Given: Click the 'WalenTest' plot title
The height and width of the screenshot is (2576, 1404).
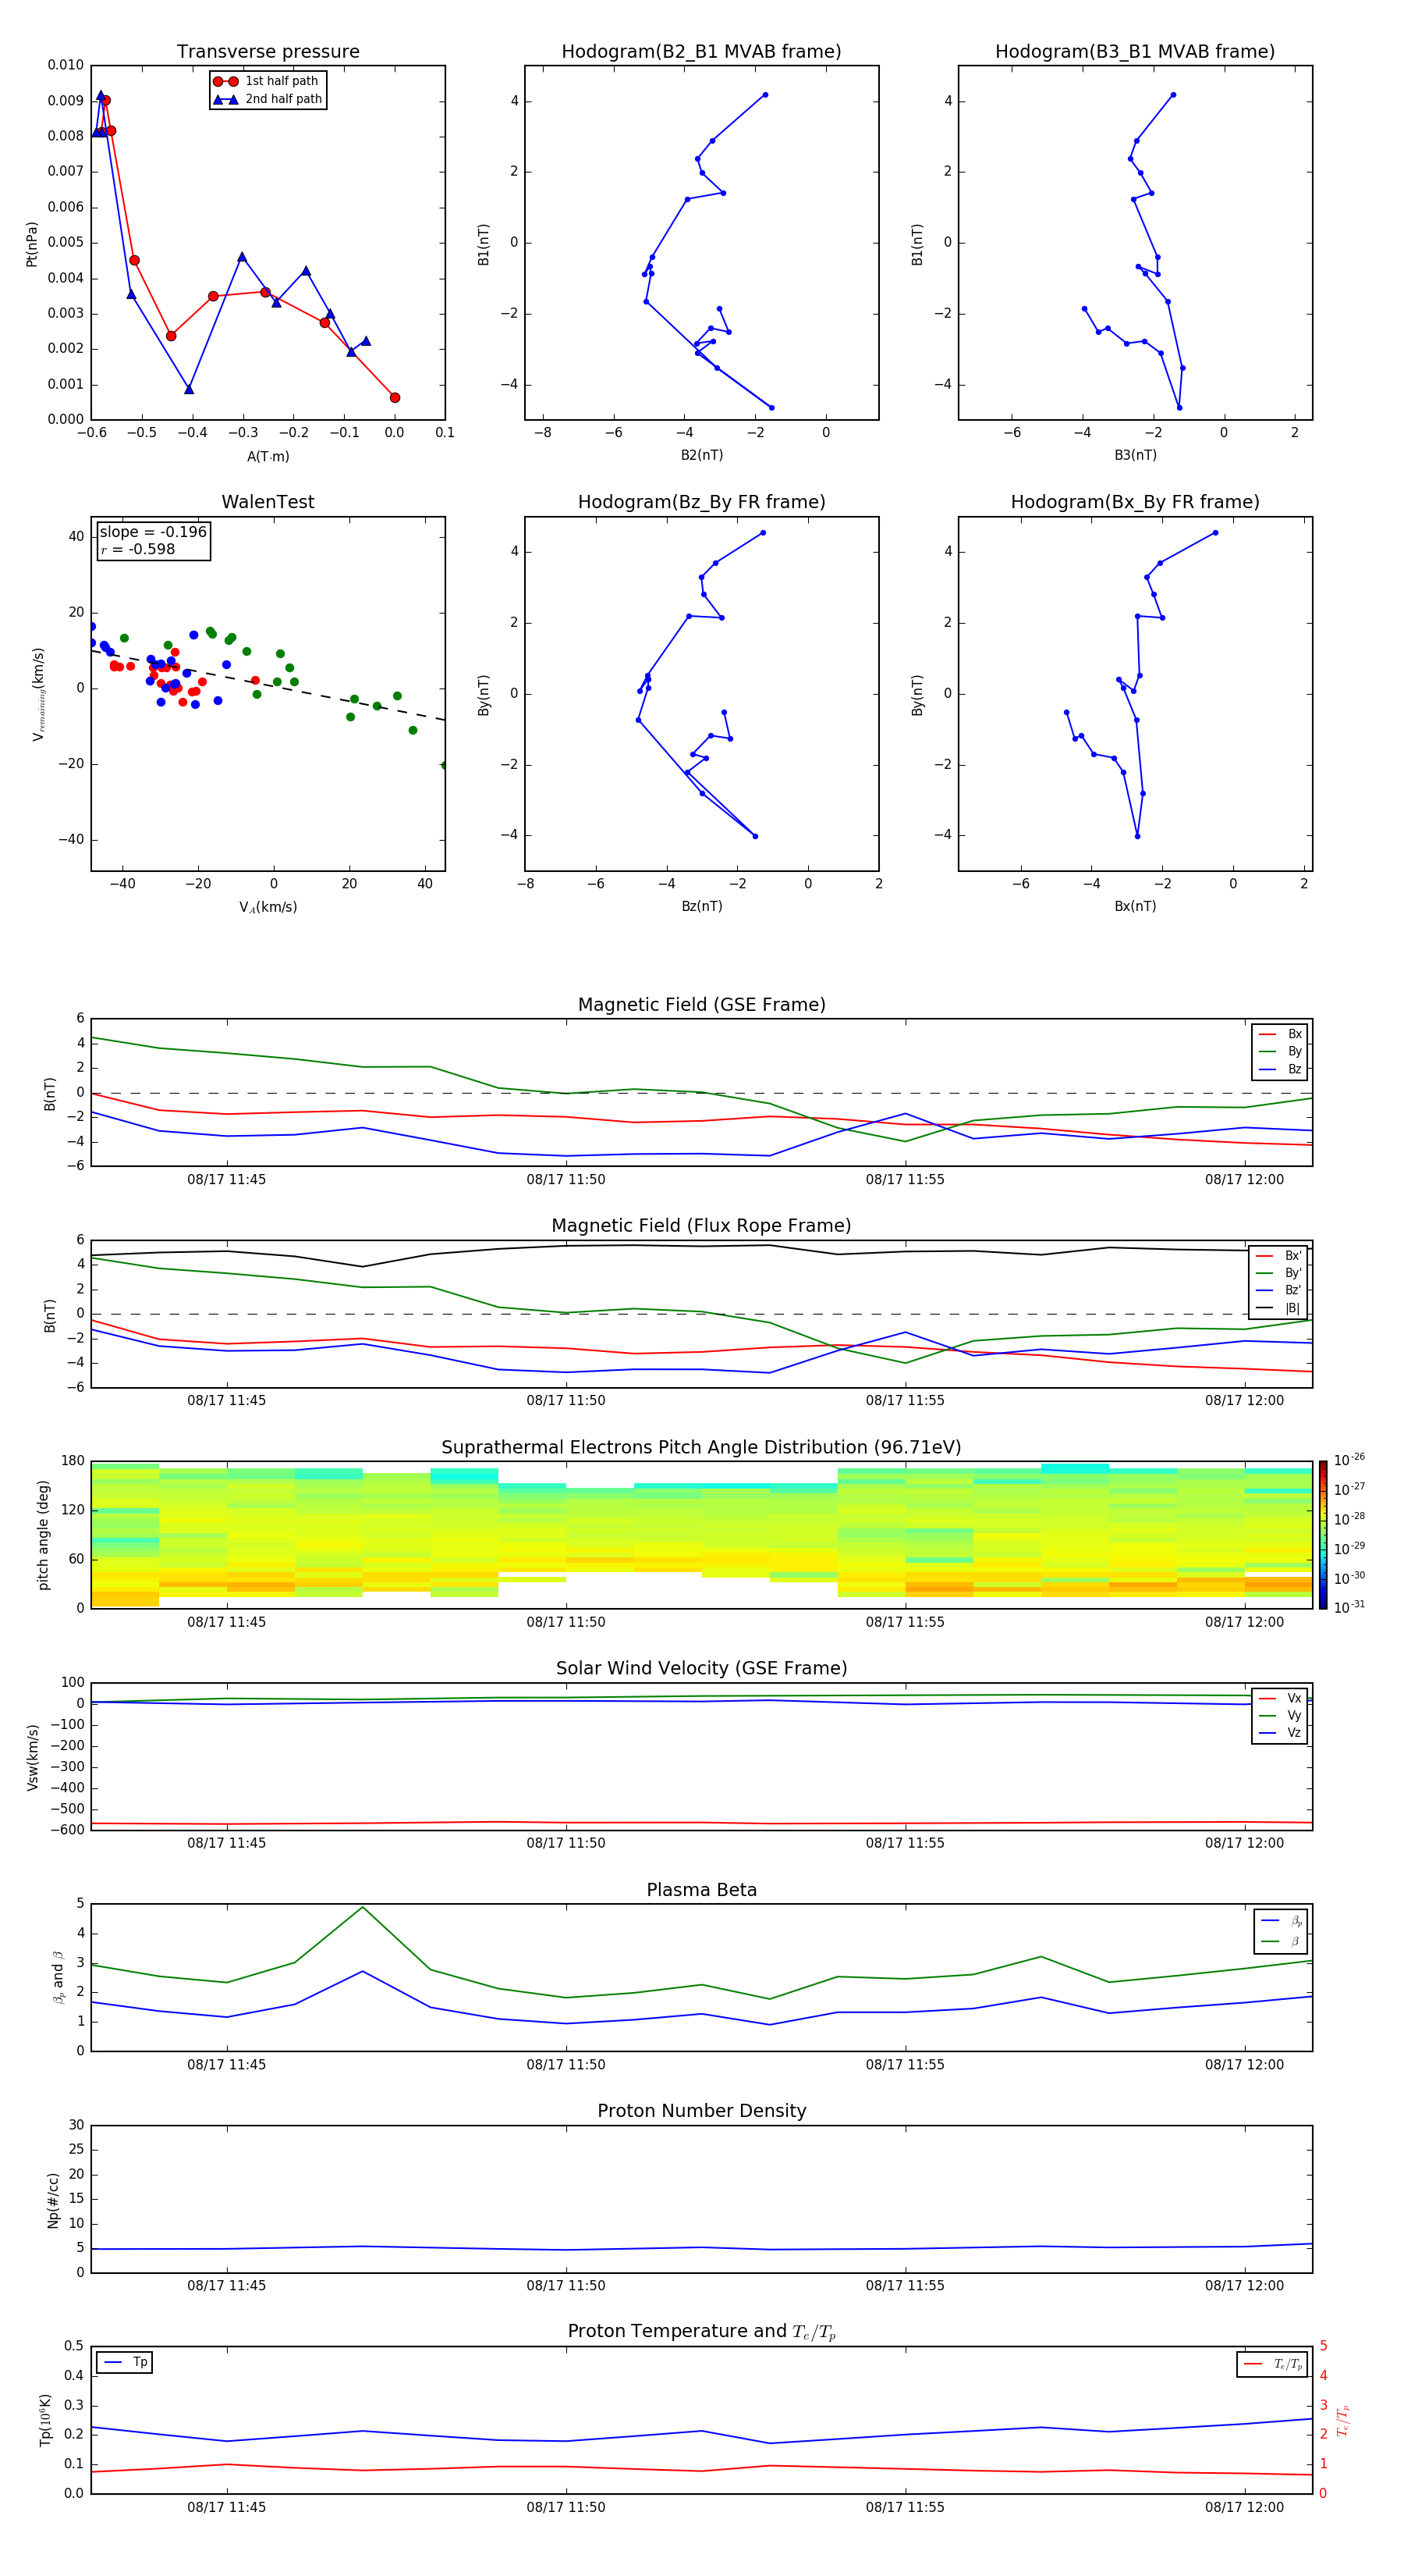Looking at the screenshot, I should coord(268,502).
